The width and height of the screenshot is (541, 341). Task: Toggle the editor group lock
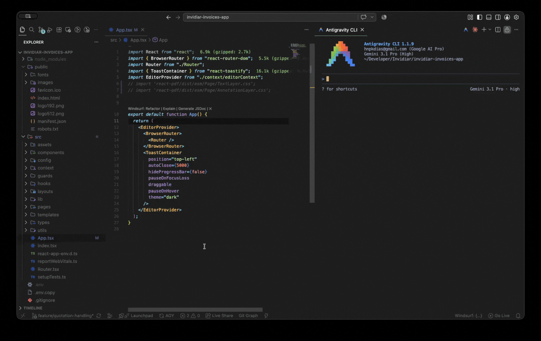tap(507, 30)
